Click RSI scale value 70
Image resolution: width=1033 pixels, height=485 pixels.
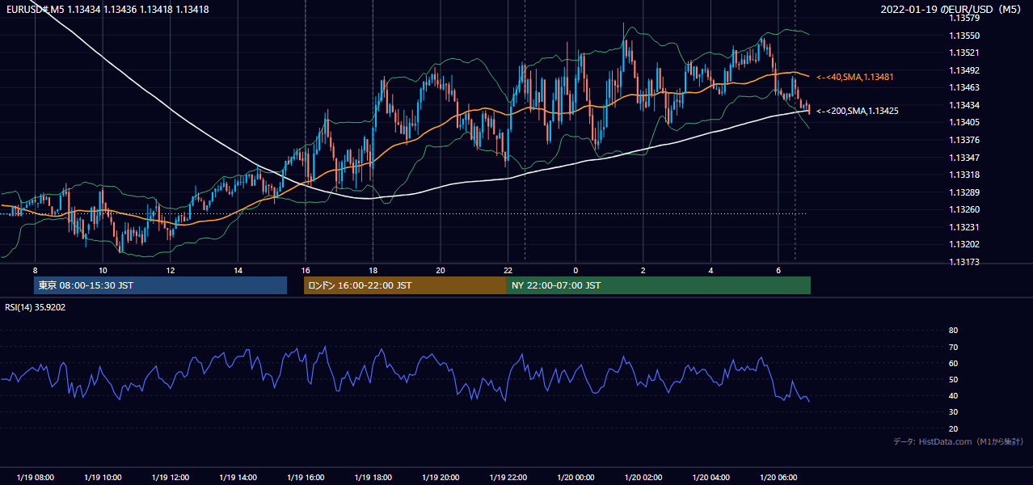[953, 347]
